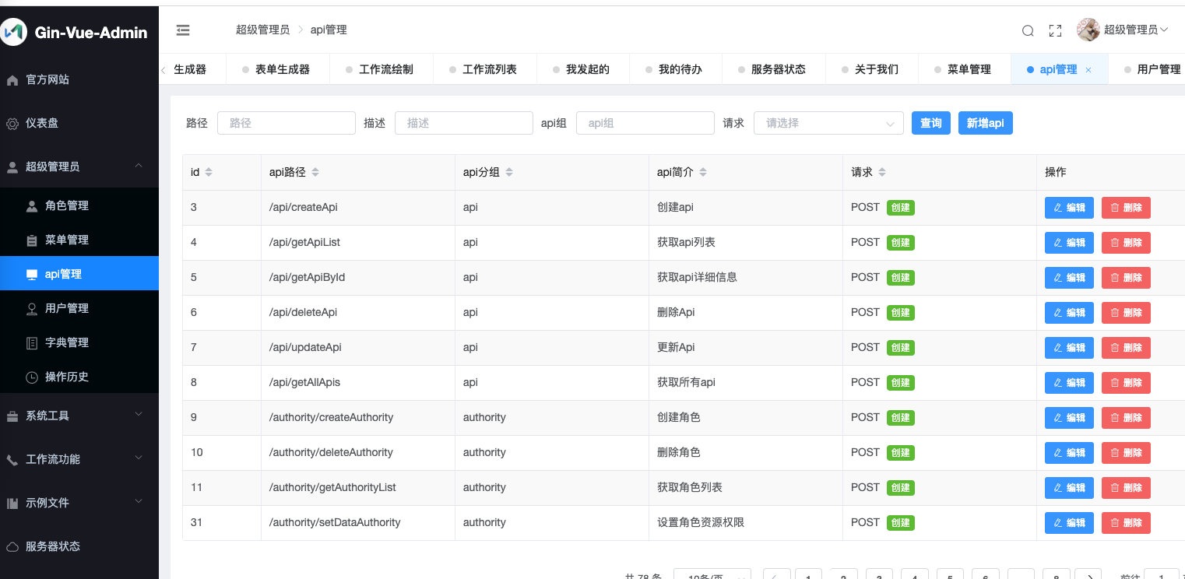The image size is (1185, 579).
Task: Click the Gin-Vue-Admin logo icon
Action: tap(13, 33)
